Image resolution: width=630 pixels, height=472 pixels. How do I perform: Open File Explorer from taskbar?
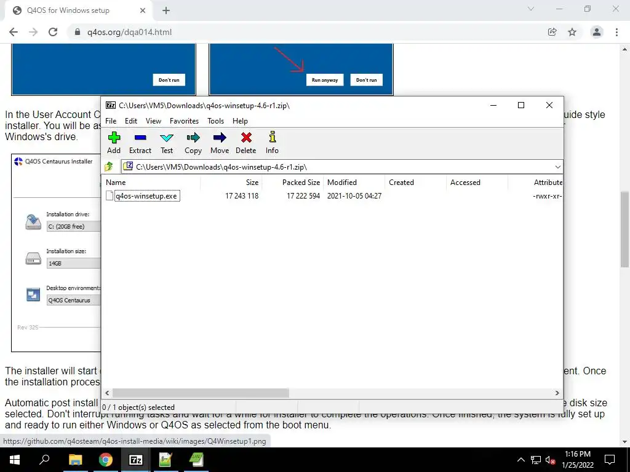(x=75, y=460)
